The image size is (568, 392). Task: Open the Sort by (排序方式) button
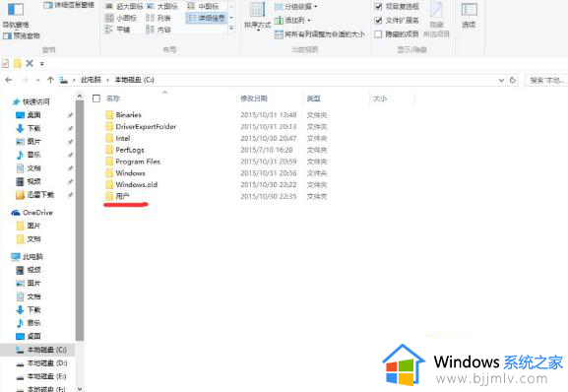tap(258, 17)
